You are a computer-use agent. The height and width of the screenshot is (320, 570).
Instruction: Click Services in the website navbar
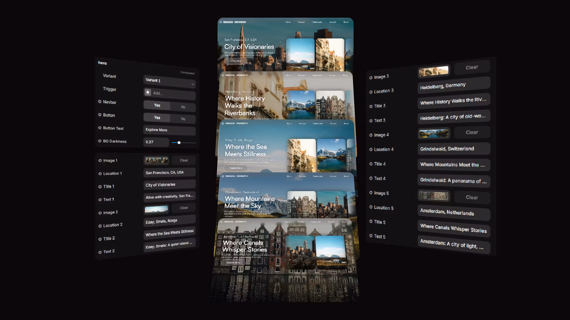(x=301, y=22)
